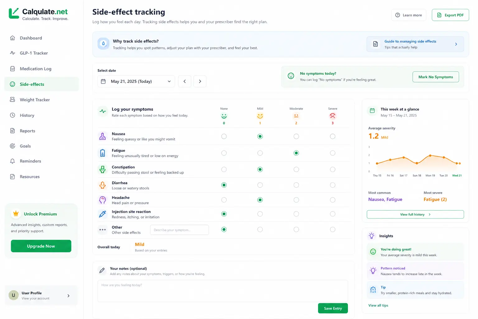Set Diarrhea severity to Mild

[260, 185]
